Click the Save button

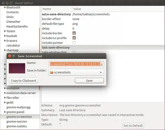[x=89, y=81]
